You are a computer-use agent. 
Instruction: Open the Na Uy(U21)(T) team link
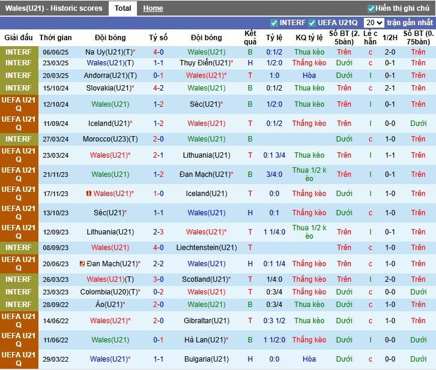point(108,52)
